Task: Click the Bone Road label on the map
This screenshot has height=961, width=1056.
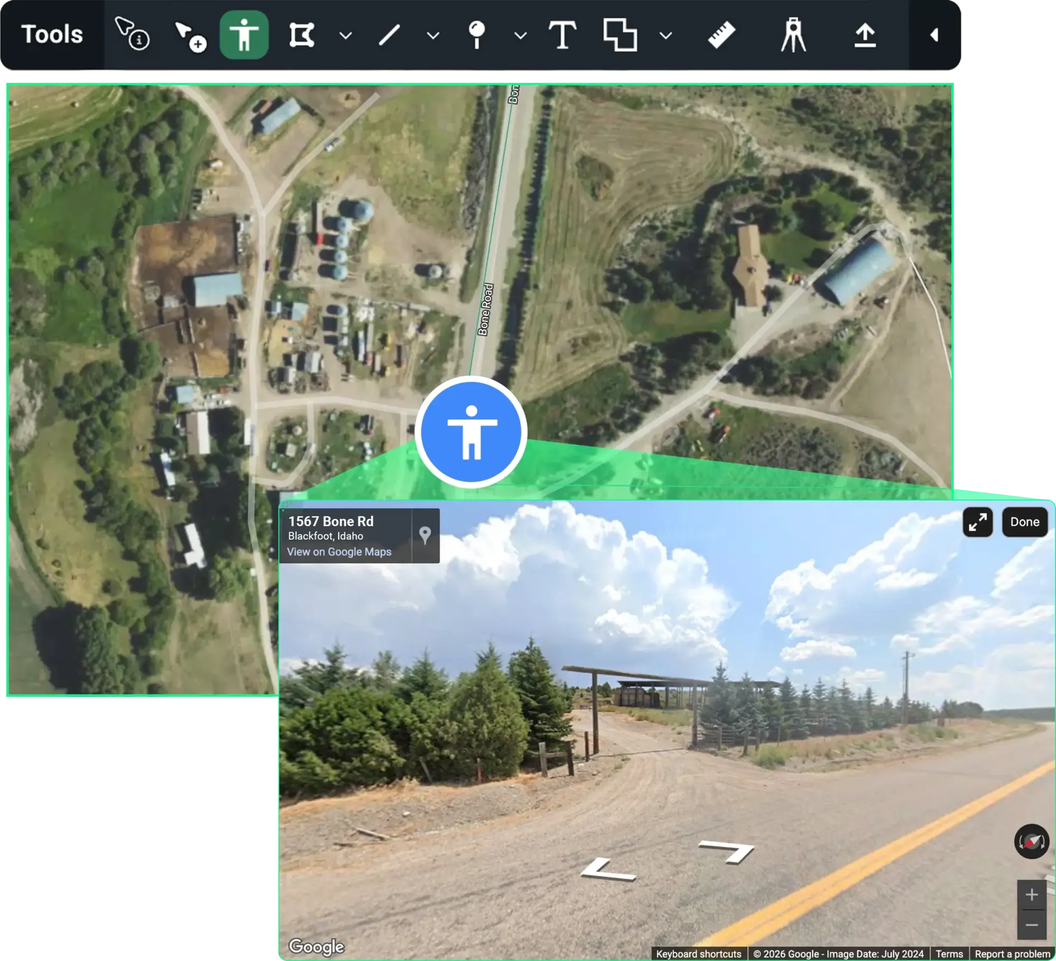Action: pyautogui.click(x=485, y=310)
